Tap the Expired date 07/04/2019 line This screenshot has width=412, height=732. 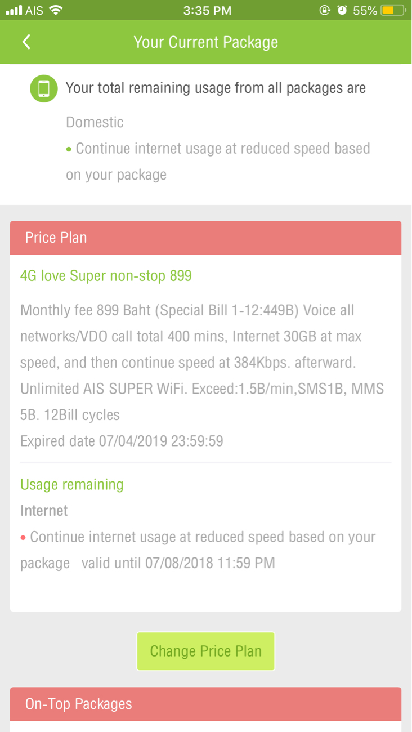coord(122,441)
